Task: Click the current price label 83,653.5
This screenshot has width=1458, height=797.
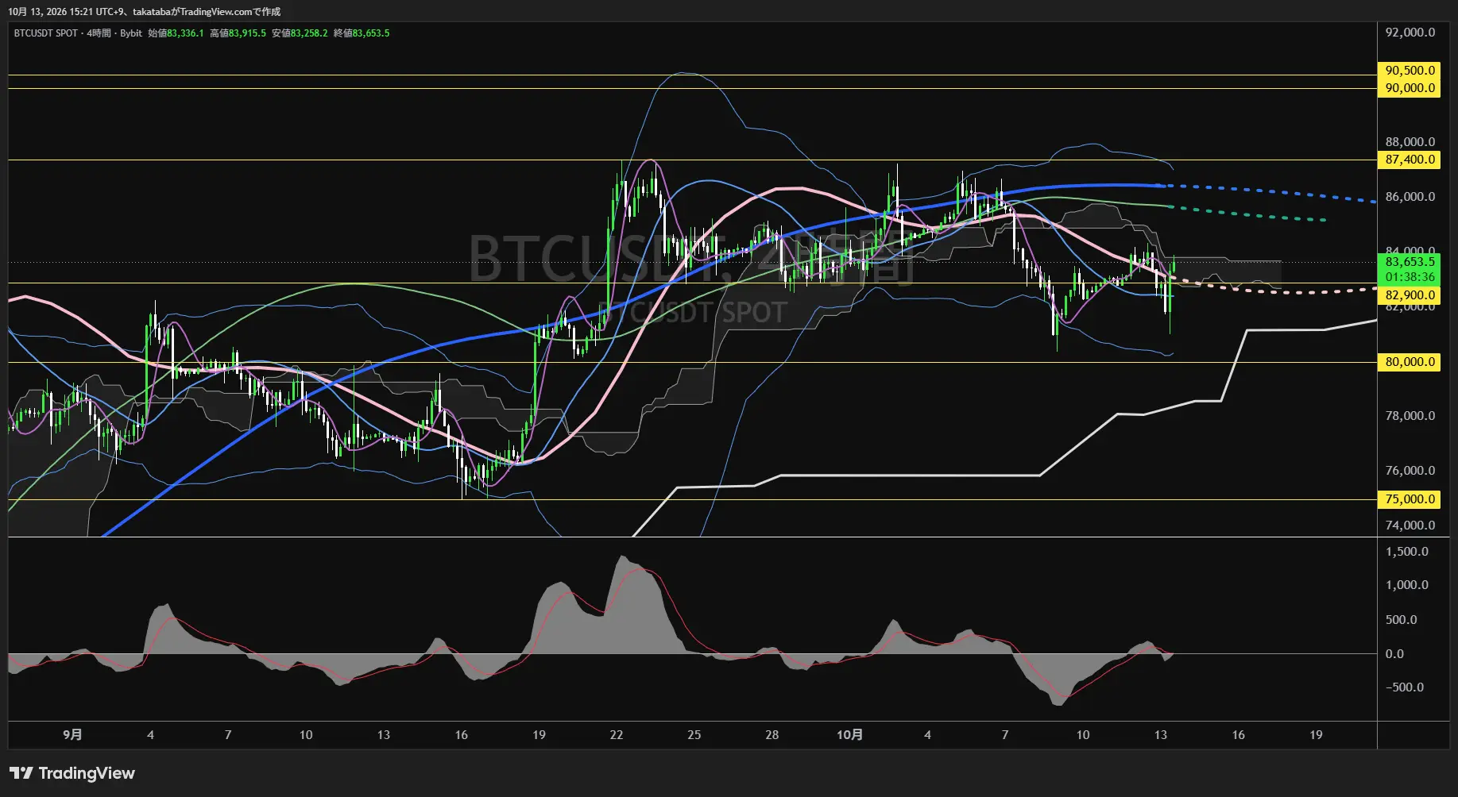Action: click(1409, 262)
